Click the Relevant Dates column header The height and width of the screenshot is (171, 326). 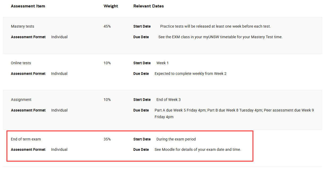(x=149, y=6)
